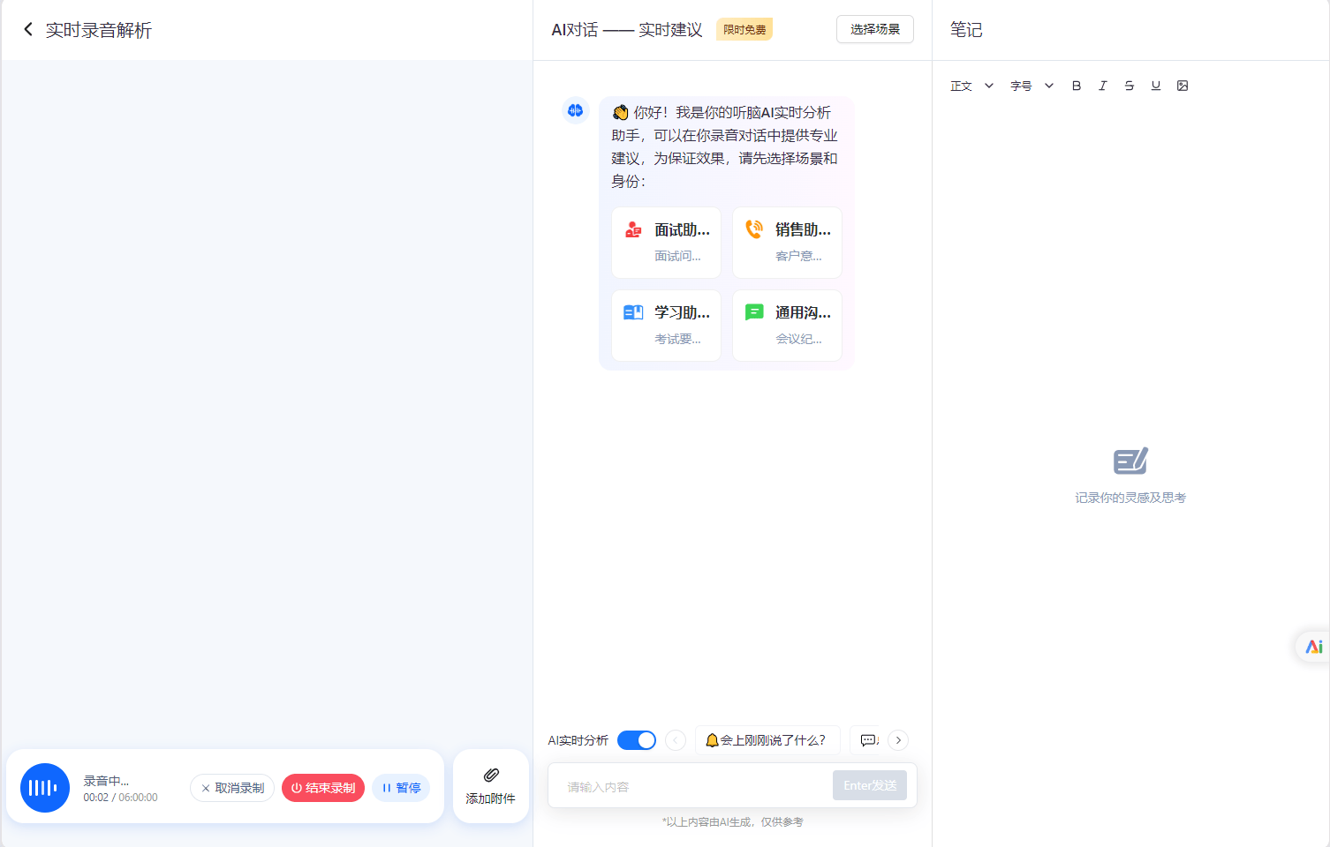The image size is (1330, 847).
Task: Open the floating Ai assistant icon
Action: pyautogui.click(x=1313, y=647)
